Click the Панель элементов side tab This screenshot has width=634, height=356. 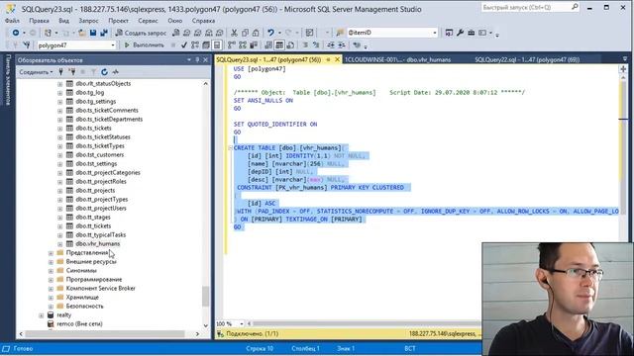(8, 80)
